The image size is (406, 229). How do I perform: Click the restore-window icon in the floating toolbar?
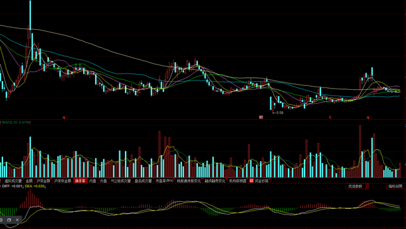pos(9,220)
